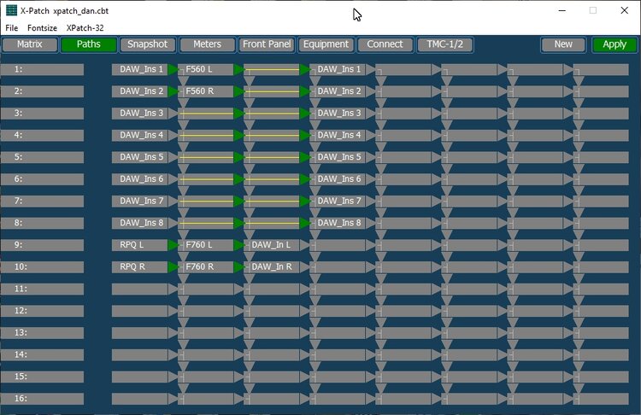Select the row 16: path label
The height and width of the screenshot is (415, 641).
[43, 399]
